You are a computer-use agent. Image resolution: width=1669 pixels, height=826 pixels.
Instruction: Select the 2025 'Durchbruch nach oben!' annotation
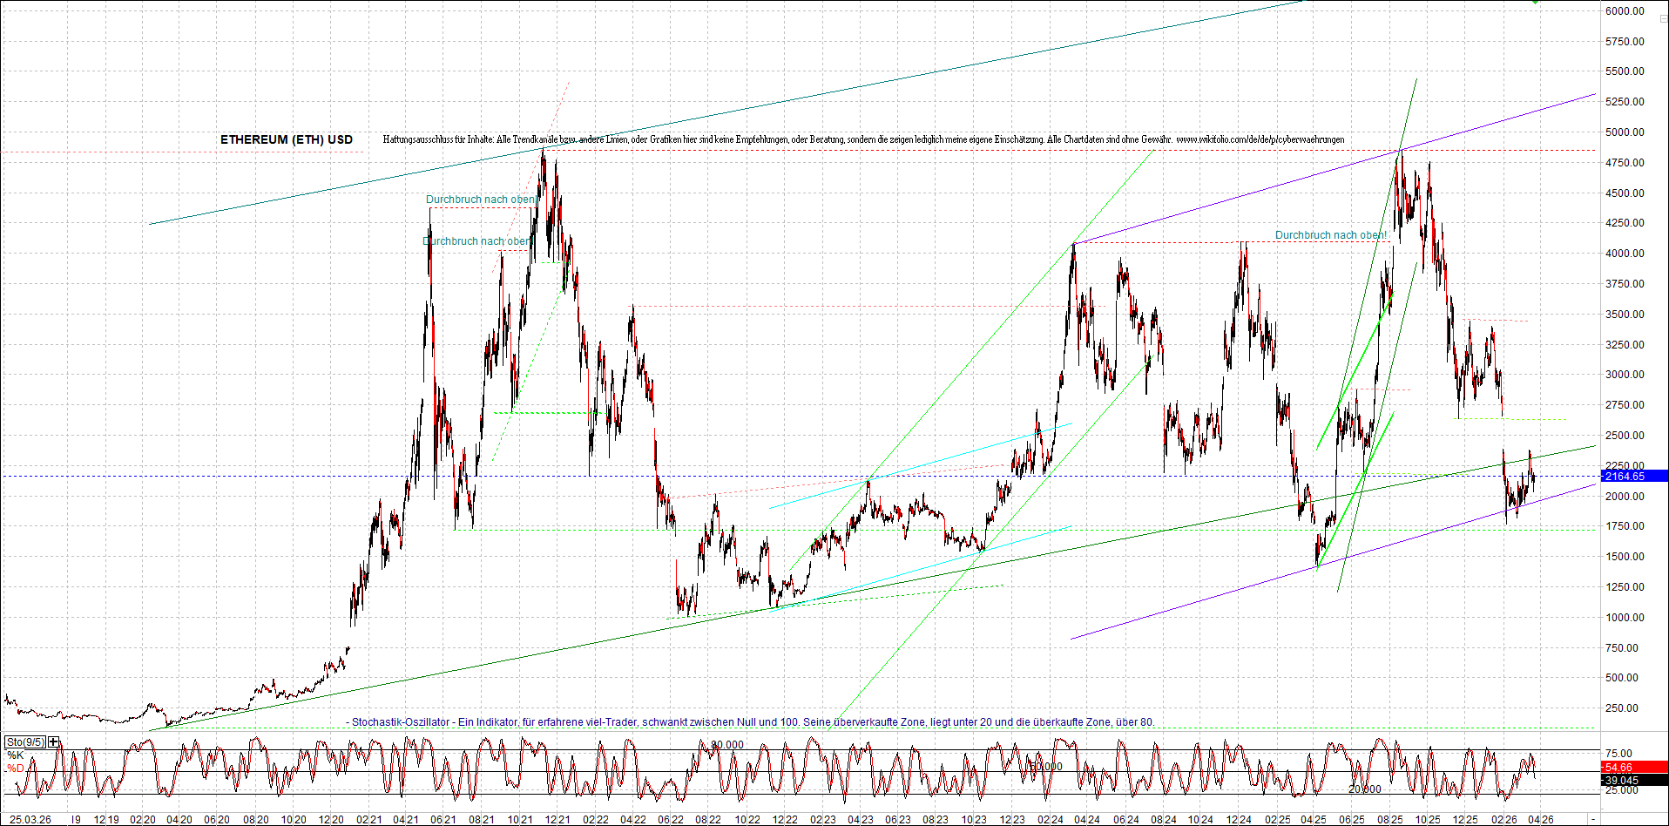click(x=1330, y=235)
